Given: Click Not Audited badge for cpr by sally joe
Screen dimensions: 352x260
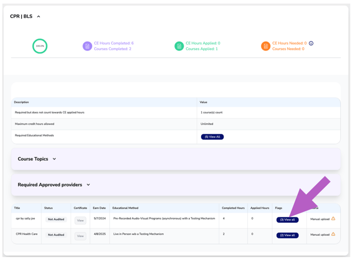Looking at the screenshot, I should coord(56,219).
